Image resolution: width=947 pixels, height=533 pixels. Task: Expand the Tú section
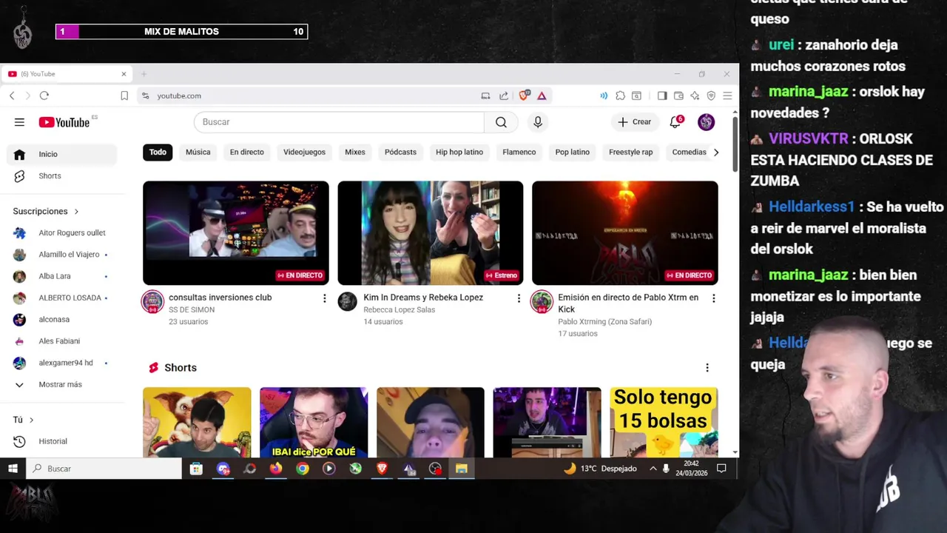click(x=23, y=420)
